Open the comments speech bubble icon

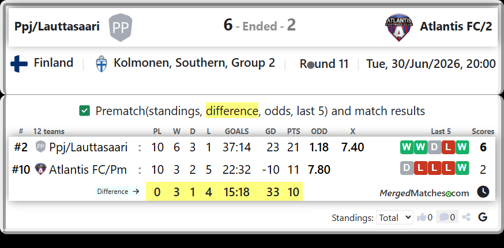(444, 217)
